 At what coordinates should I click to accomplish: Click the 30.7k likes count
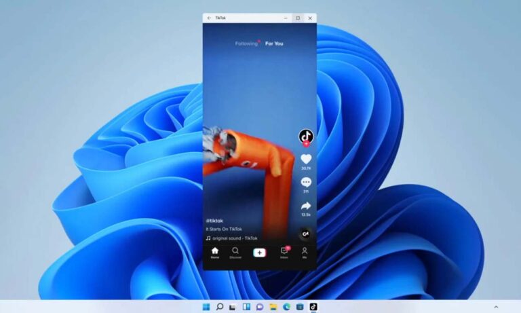tap(306, 168)
